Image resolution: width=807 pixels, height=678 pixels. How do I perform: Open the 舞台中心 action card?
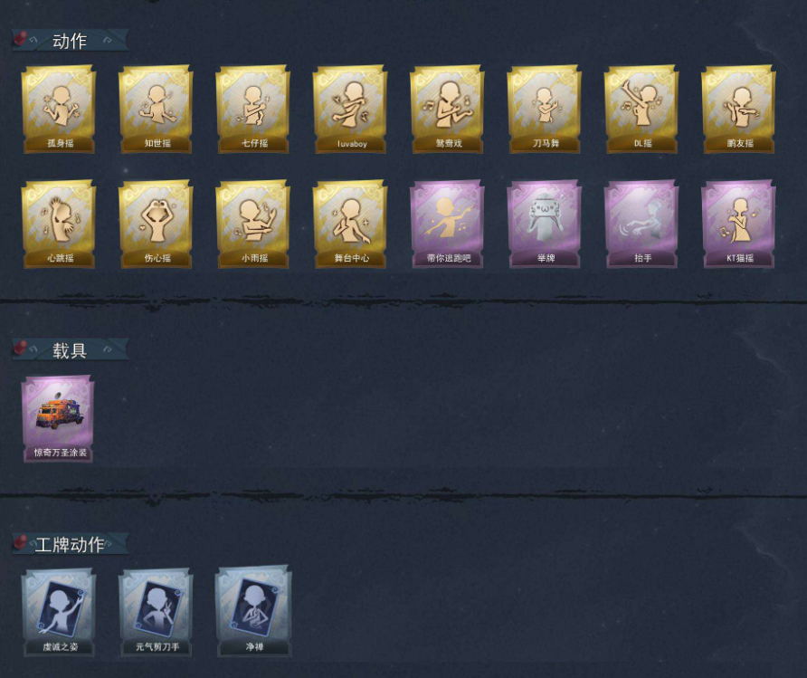click(350, 224)
